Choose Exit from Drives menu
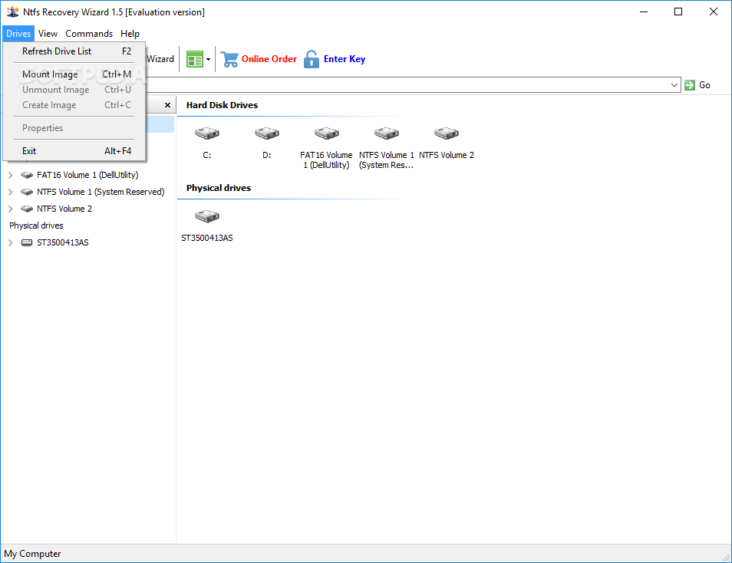This screenshot has height=563, width=732. coord(74,151)
